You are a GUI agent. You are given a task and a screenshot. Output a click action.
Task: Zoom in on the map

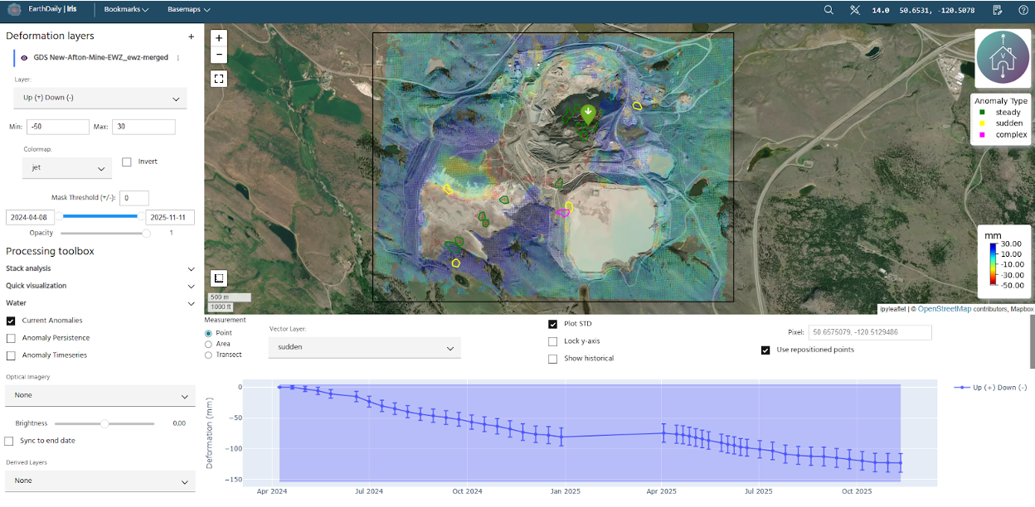(x=218, y=38)
